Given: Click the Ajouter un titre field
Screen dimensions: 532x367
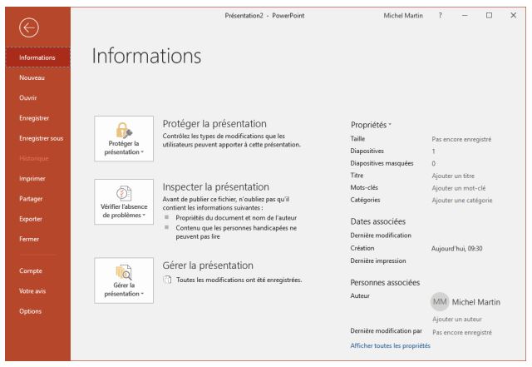Looking at the screenshot, I should pyautogui.click(x=455, y=176).
